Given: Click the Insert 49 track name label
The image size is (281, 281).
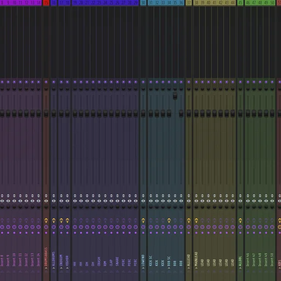Looking at the screenshot, I should pos(266,260).
